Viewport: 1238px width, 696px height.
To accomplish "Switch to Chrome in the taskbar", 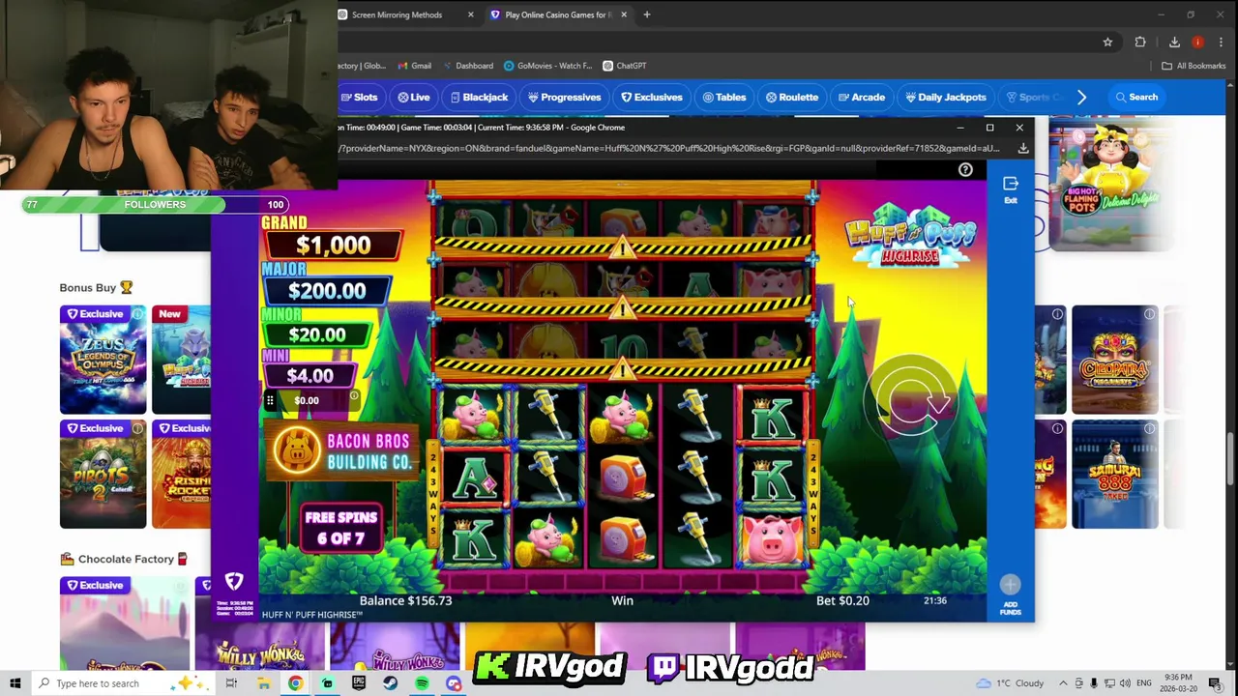I will pyautogui.click(x=295, y=683).
